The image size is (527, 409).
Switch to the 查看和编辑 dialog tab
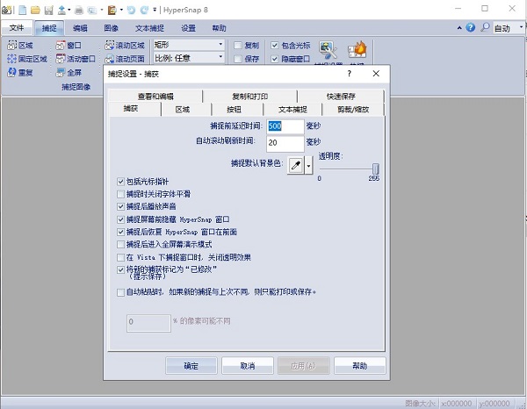155,97
